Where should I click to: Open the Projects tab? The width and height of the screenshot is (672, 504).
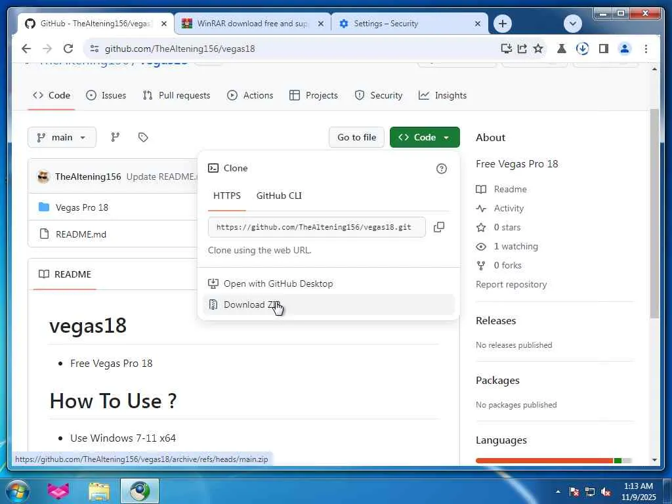click(x=313, y=95)
